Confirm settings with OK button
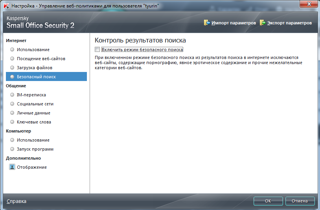320x210 pixels. pyautogui.click(x=268, y=201)
